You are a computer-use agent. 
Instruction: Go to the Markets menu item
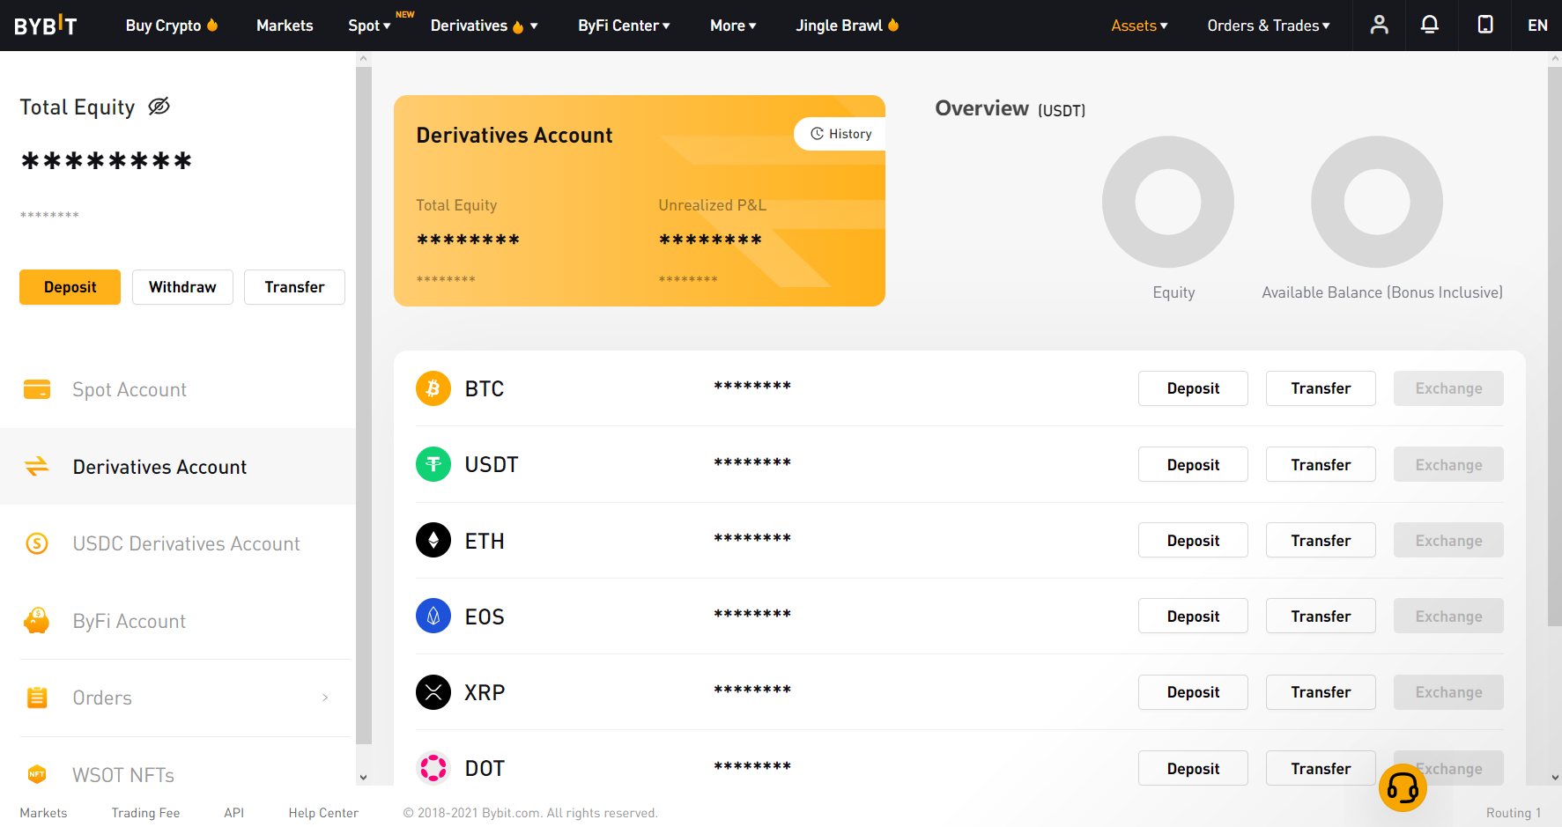tap(285, 26)
